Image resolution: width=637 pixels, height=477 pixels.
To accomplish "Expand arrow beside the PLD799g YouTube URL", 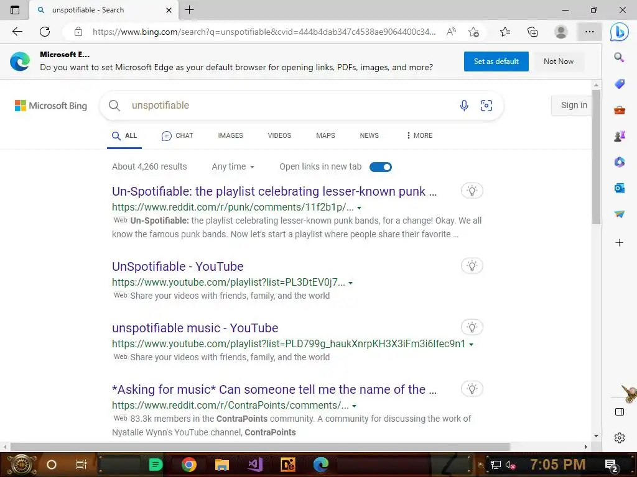I will [x=472, y=344].
